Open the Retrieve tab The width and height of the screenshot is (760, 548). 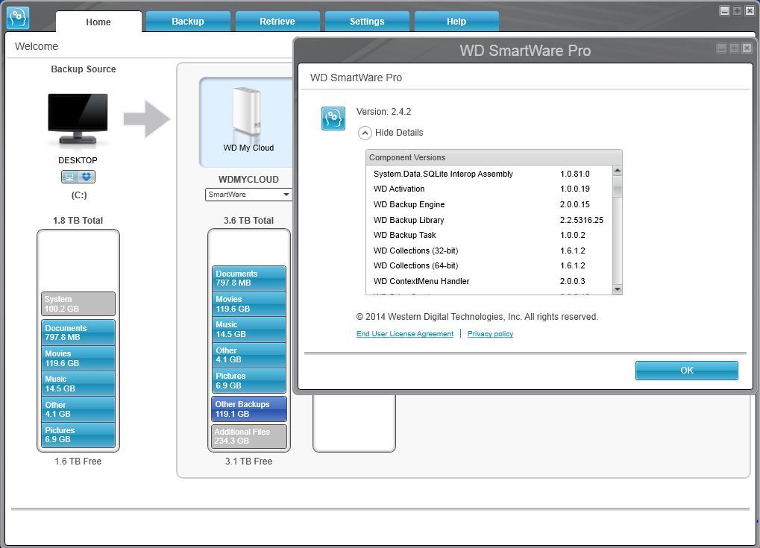(277, 22)
